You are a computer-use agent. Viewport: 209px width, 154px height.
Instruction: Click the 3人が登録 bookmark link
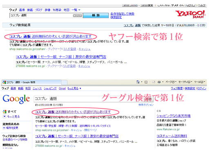point(70,49)
